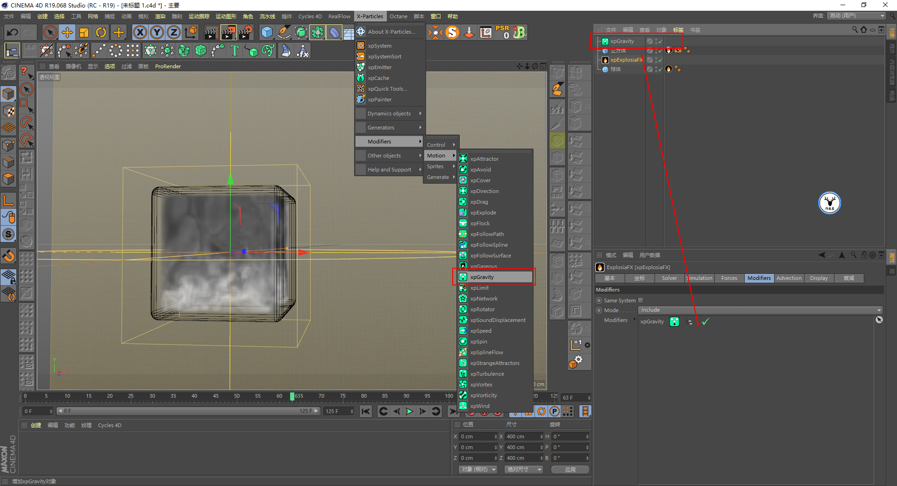Select the Move tool in toolbar
Screen dimensions: 897x486
[67, 32]
